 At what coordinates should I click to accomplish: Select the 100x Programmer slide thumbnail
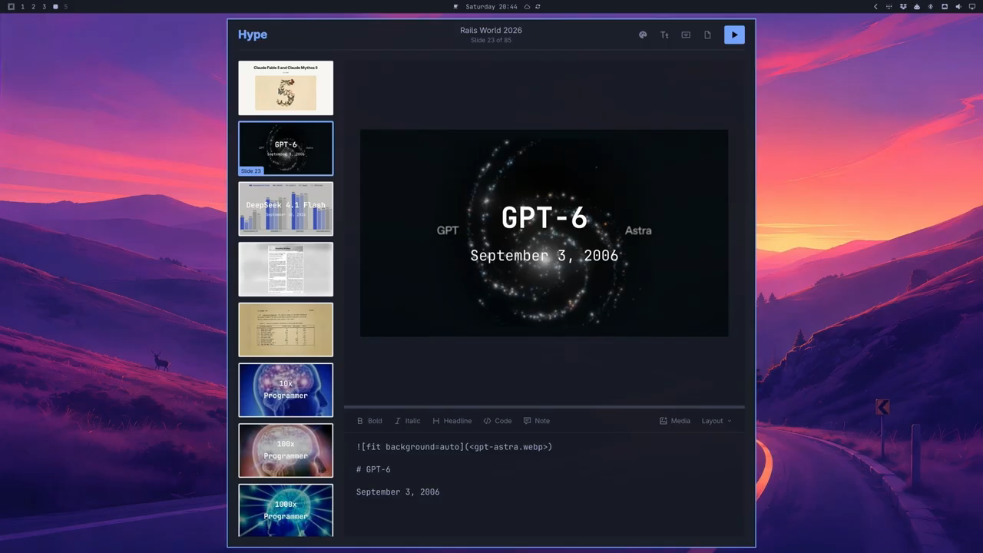[x=286, y=451]
